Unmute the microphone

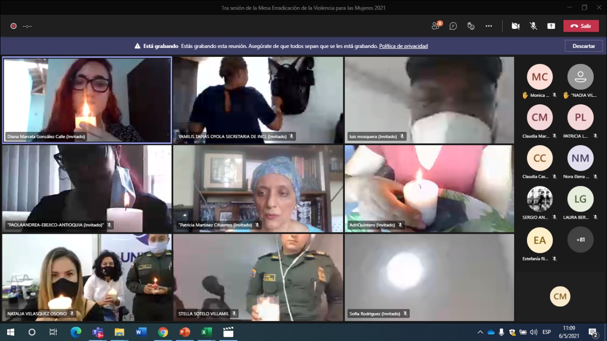(533, 26)
